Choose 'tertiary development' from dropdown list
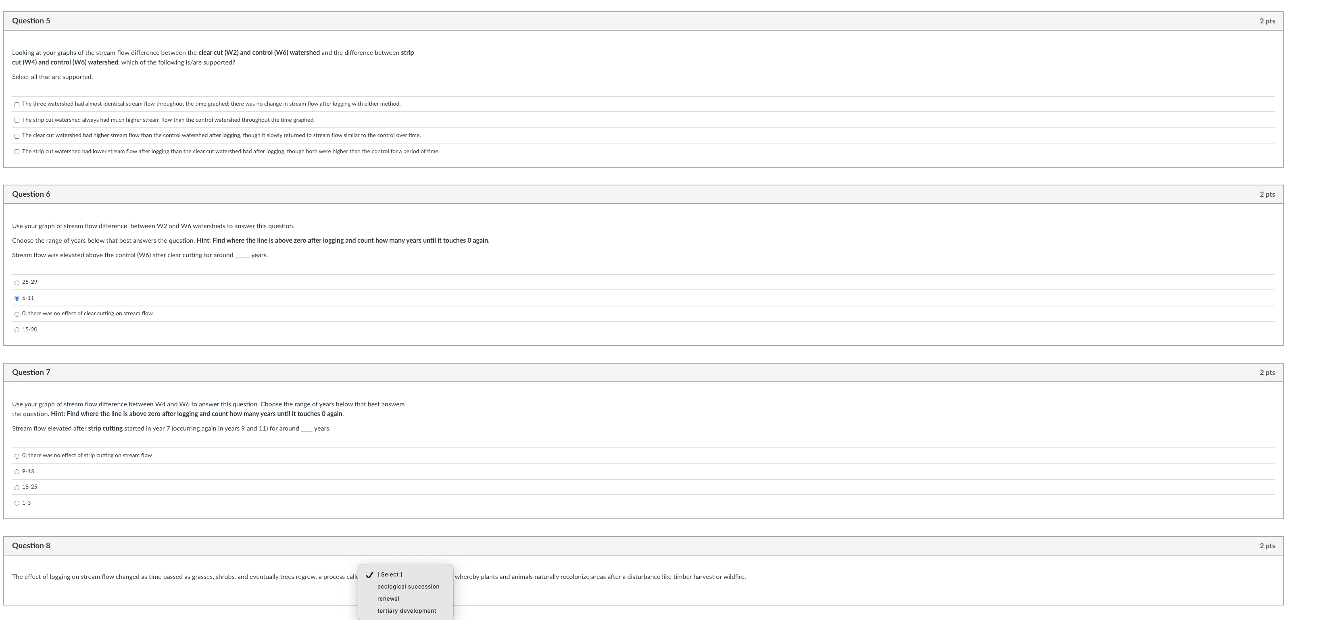The image size is (1322, 620). coord(407,611)
